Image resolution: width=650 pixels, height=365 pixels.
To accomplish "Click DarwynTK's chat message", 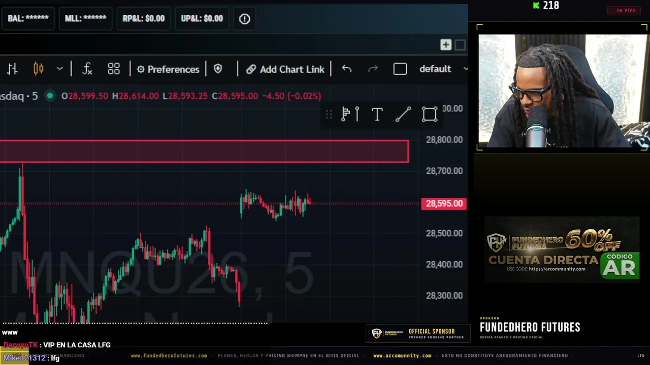I will click(x=57, y=345).
